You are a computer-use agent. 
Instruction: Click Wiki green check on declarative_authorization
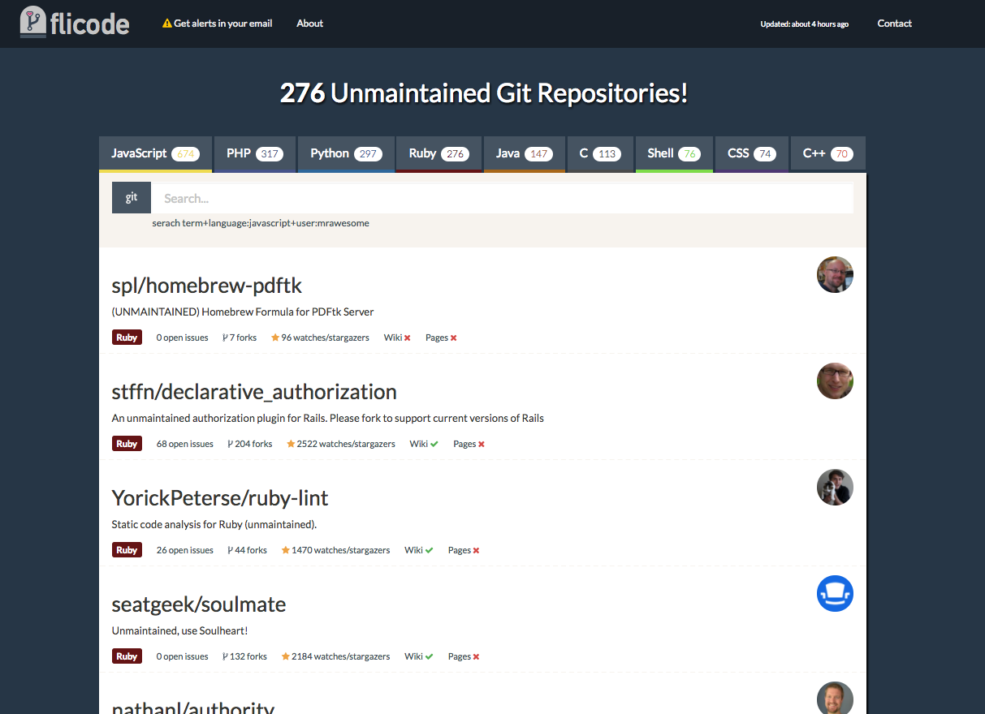click(x=434, y=444)
